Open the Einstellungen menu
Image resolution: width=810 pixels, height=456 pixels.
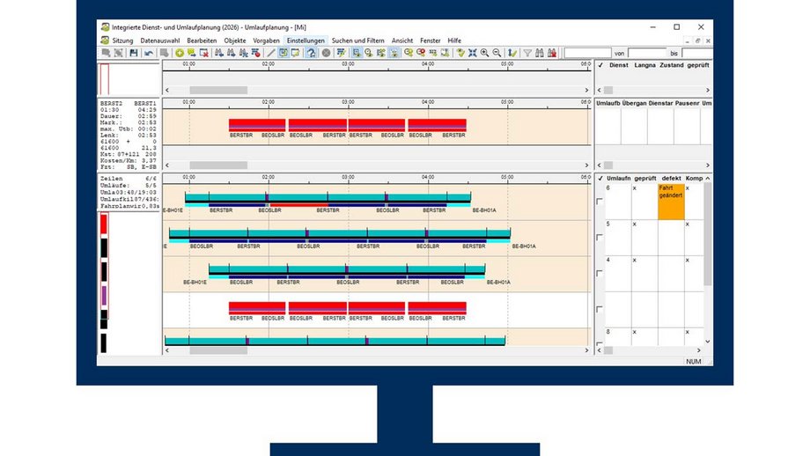pyautogui.click(x=306, y=40)
